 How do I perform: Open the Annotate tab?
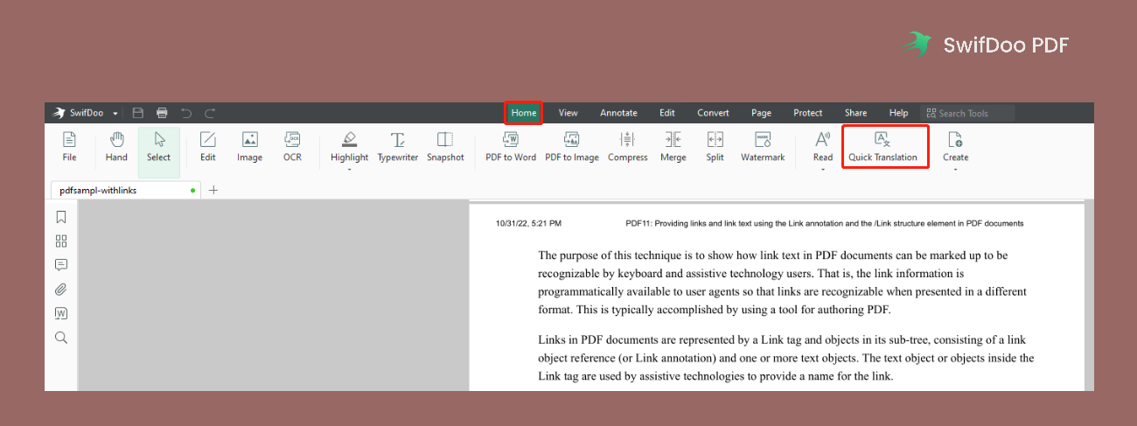coord(618,113)
